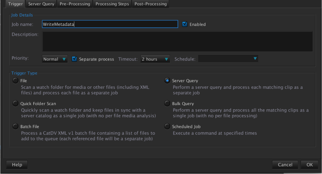Viewport: 322px width, 174px height.
Task: Expand the Timeout dropdown showing 2 hours
Action: coord(155,59)
